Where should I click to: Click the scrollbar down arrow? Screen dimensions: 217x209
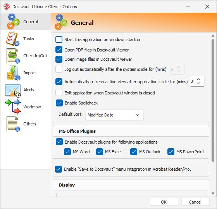coord(213,194)
